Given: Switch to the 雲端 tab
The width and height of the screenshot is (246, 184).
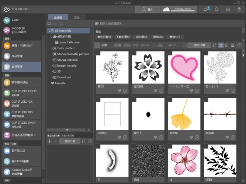Looking at the screenshot, I should click(77, 17).
